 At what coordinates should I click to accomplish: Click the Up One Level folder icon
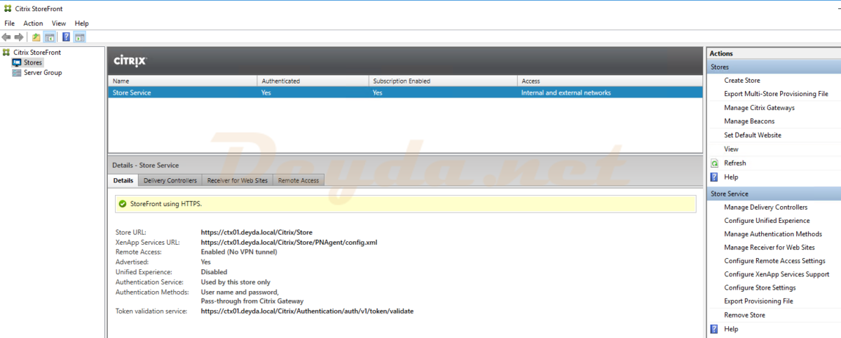point(36,37)
